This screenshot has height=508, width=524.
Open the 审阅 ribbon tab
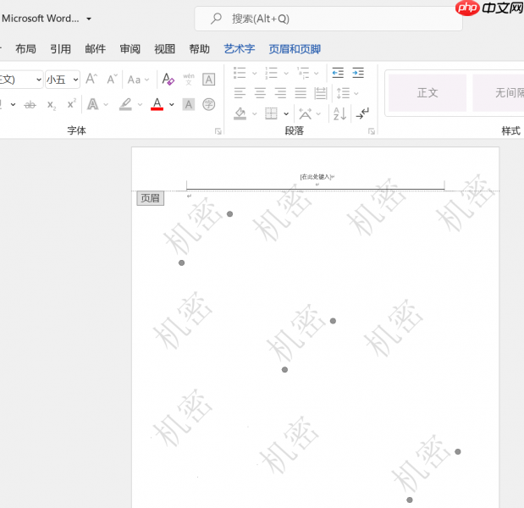[130, 49]
